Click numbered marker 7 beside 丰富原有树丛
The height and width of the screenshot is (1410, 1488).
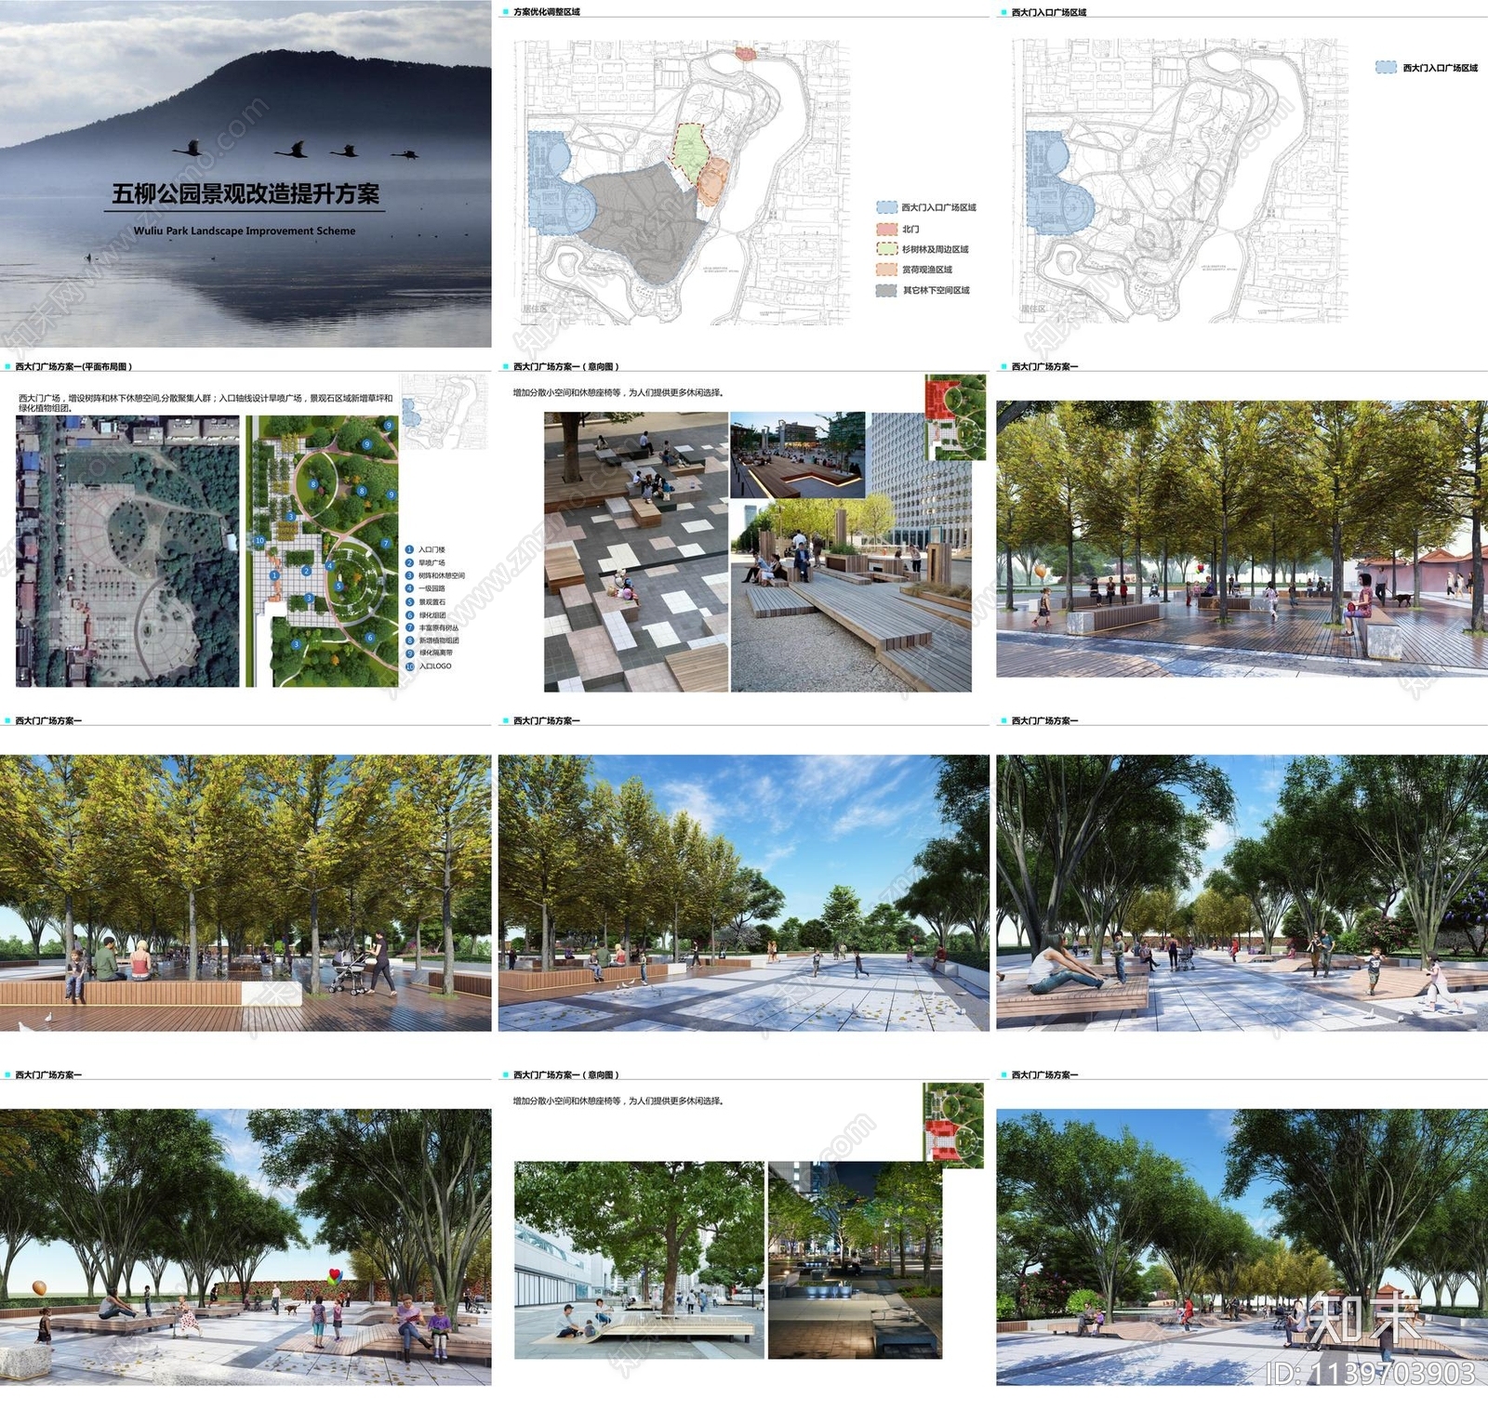tap(409, 628)
